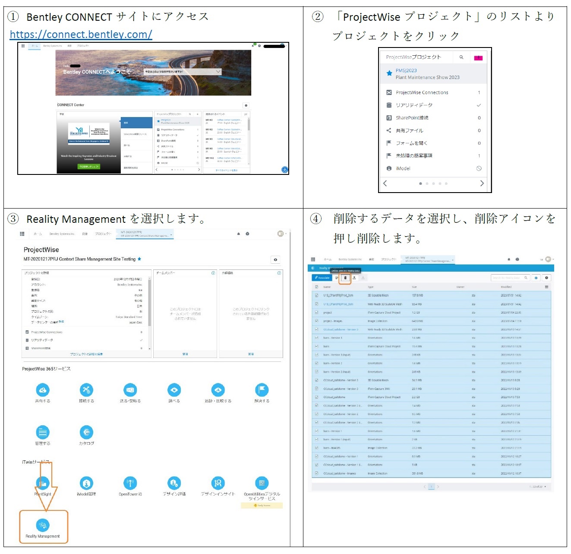Click gear button beside ProjectWise project title
The height and width of the screenshot is (554, 571).
tap(275, 260)
